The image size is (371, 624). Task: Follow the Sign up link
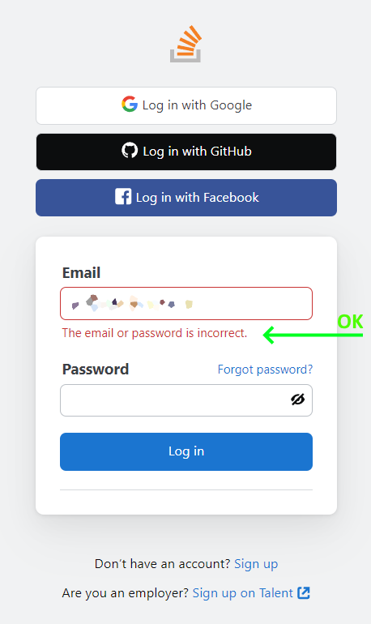256,564
